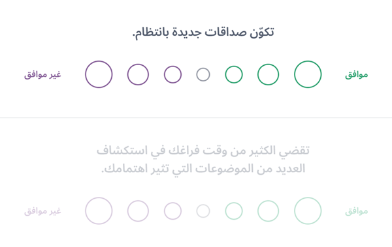The image size is (392, 247).
Task: Click faded موافق label of topics question
Action: tap(357, 211)
